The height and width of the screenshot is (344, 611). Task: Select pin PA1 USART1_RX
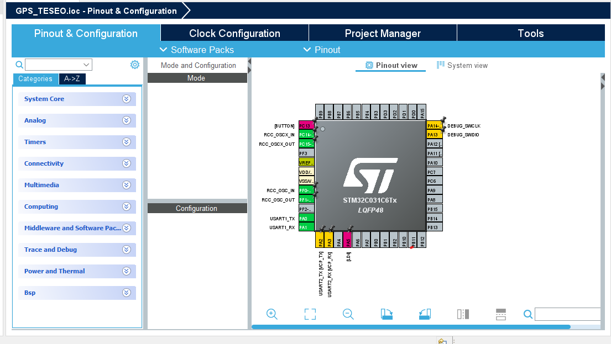(306, 227)
